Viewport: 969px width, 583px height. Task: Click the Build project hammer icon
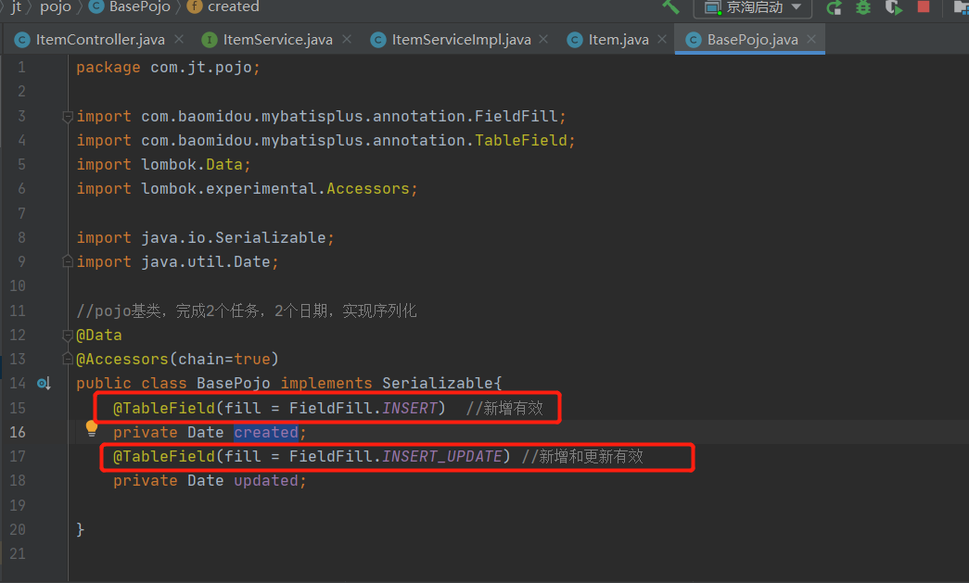tap(670, 6)
